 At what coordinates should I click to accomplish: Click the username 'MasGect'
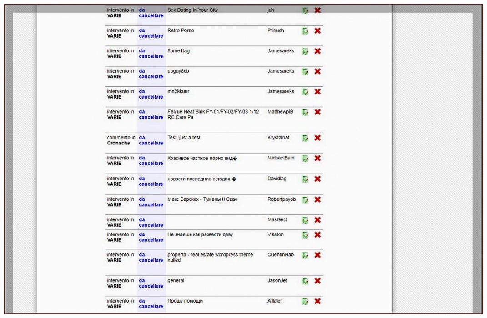tap(277, 220)
